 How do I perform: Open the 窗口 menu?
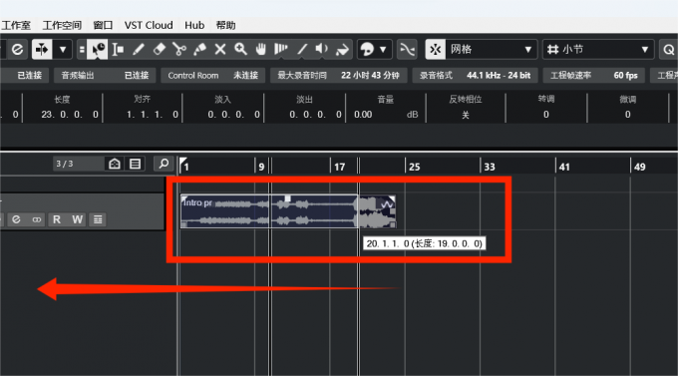pyautogui.click(x=103, y=25)
